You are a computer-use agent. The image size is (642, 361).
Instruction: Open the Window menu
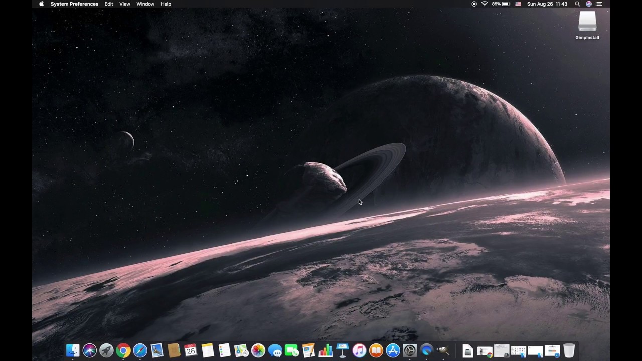(x=145, y=4)
